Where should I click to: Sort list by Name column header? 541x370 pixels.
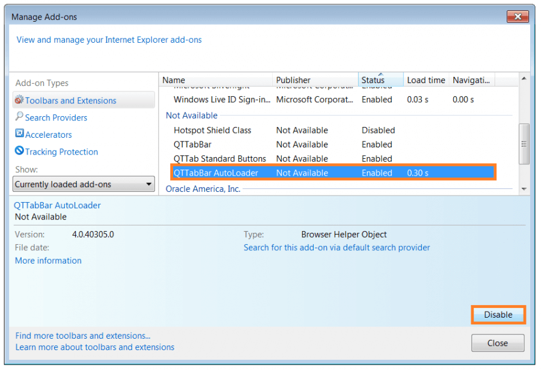[x=216, y=80]
